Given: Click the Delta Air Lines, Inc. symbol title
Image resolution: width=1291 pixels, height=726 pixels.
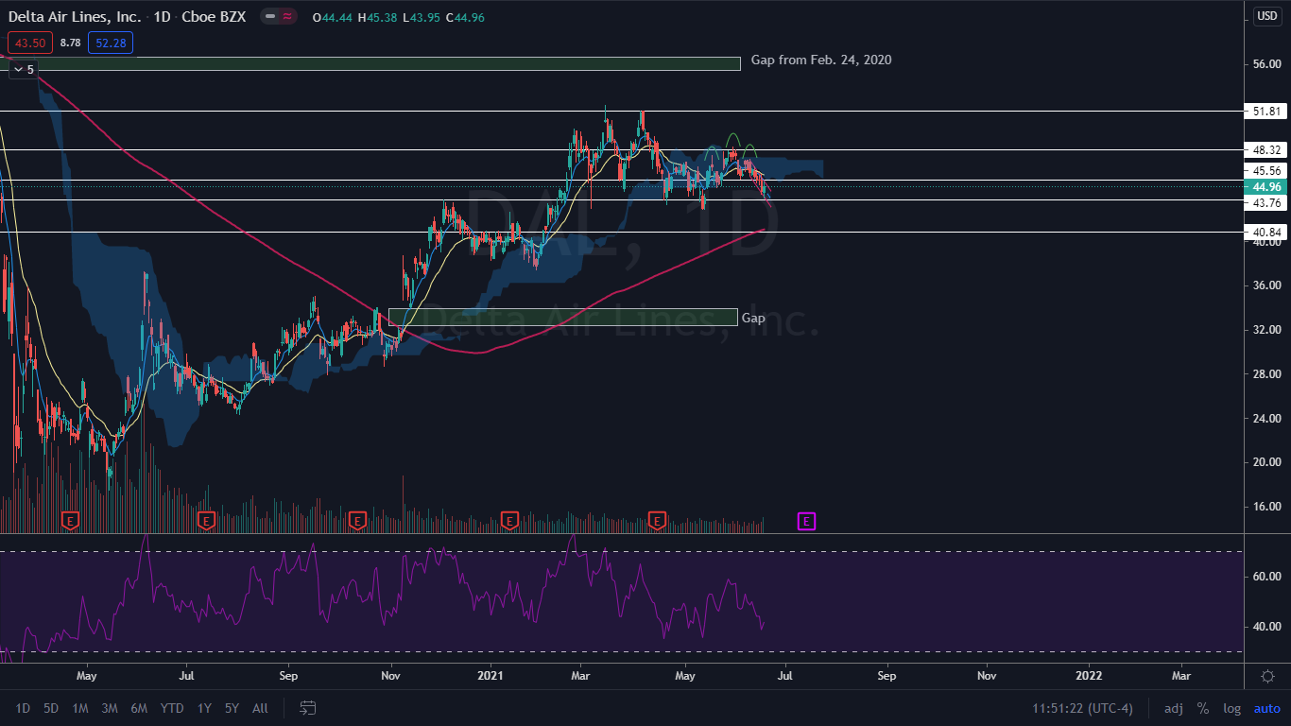Looking at the screenshot, I should 76,17.
